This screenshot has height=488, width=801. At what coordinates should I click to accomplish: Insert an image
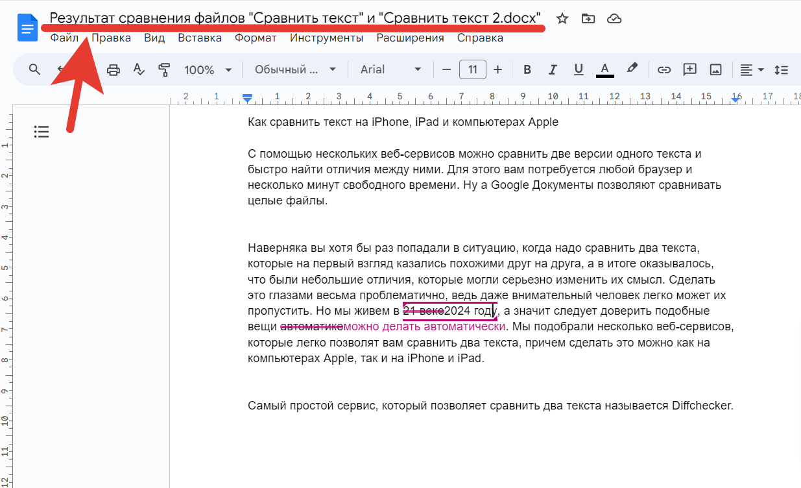tap(715, 69)
